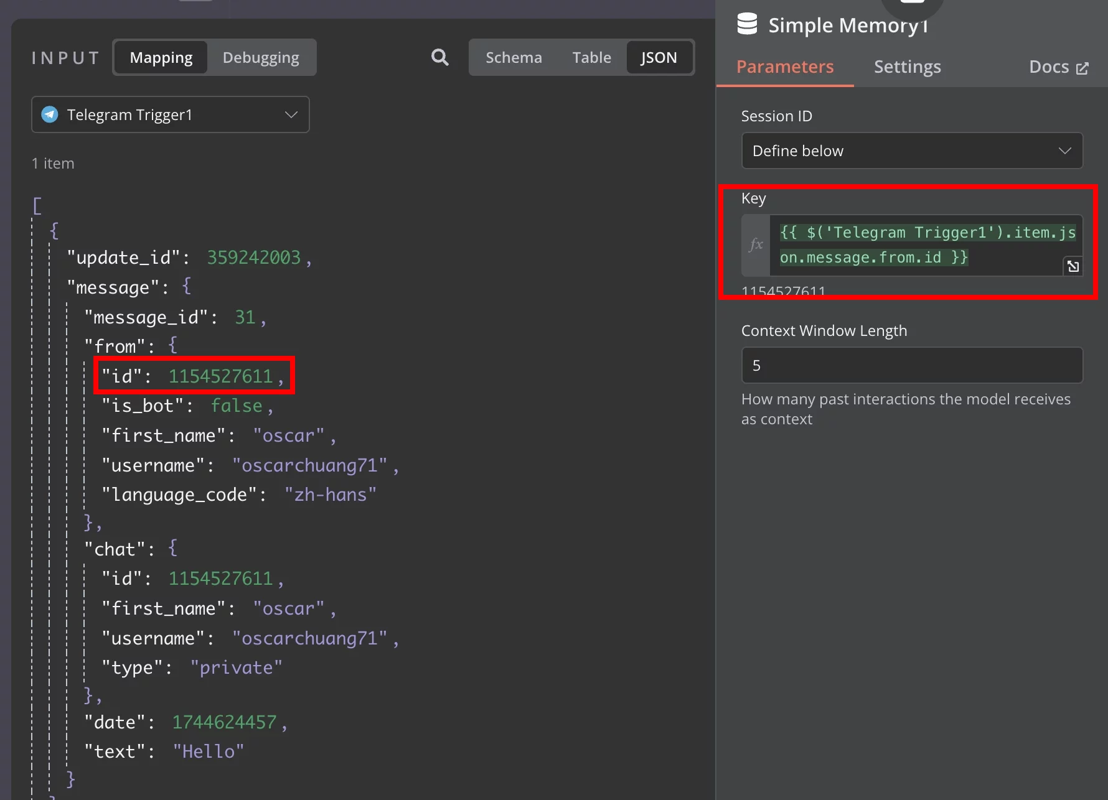This screenshot has width=1108, height=800.
Task: Click the Simple Memory1 node title
Action: [x=849, y=25]
